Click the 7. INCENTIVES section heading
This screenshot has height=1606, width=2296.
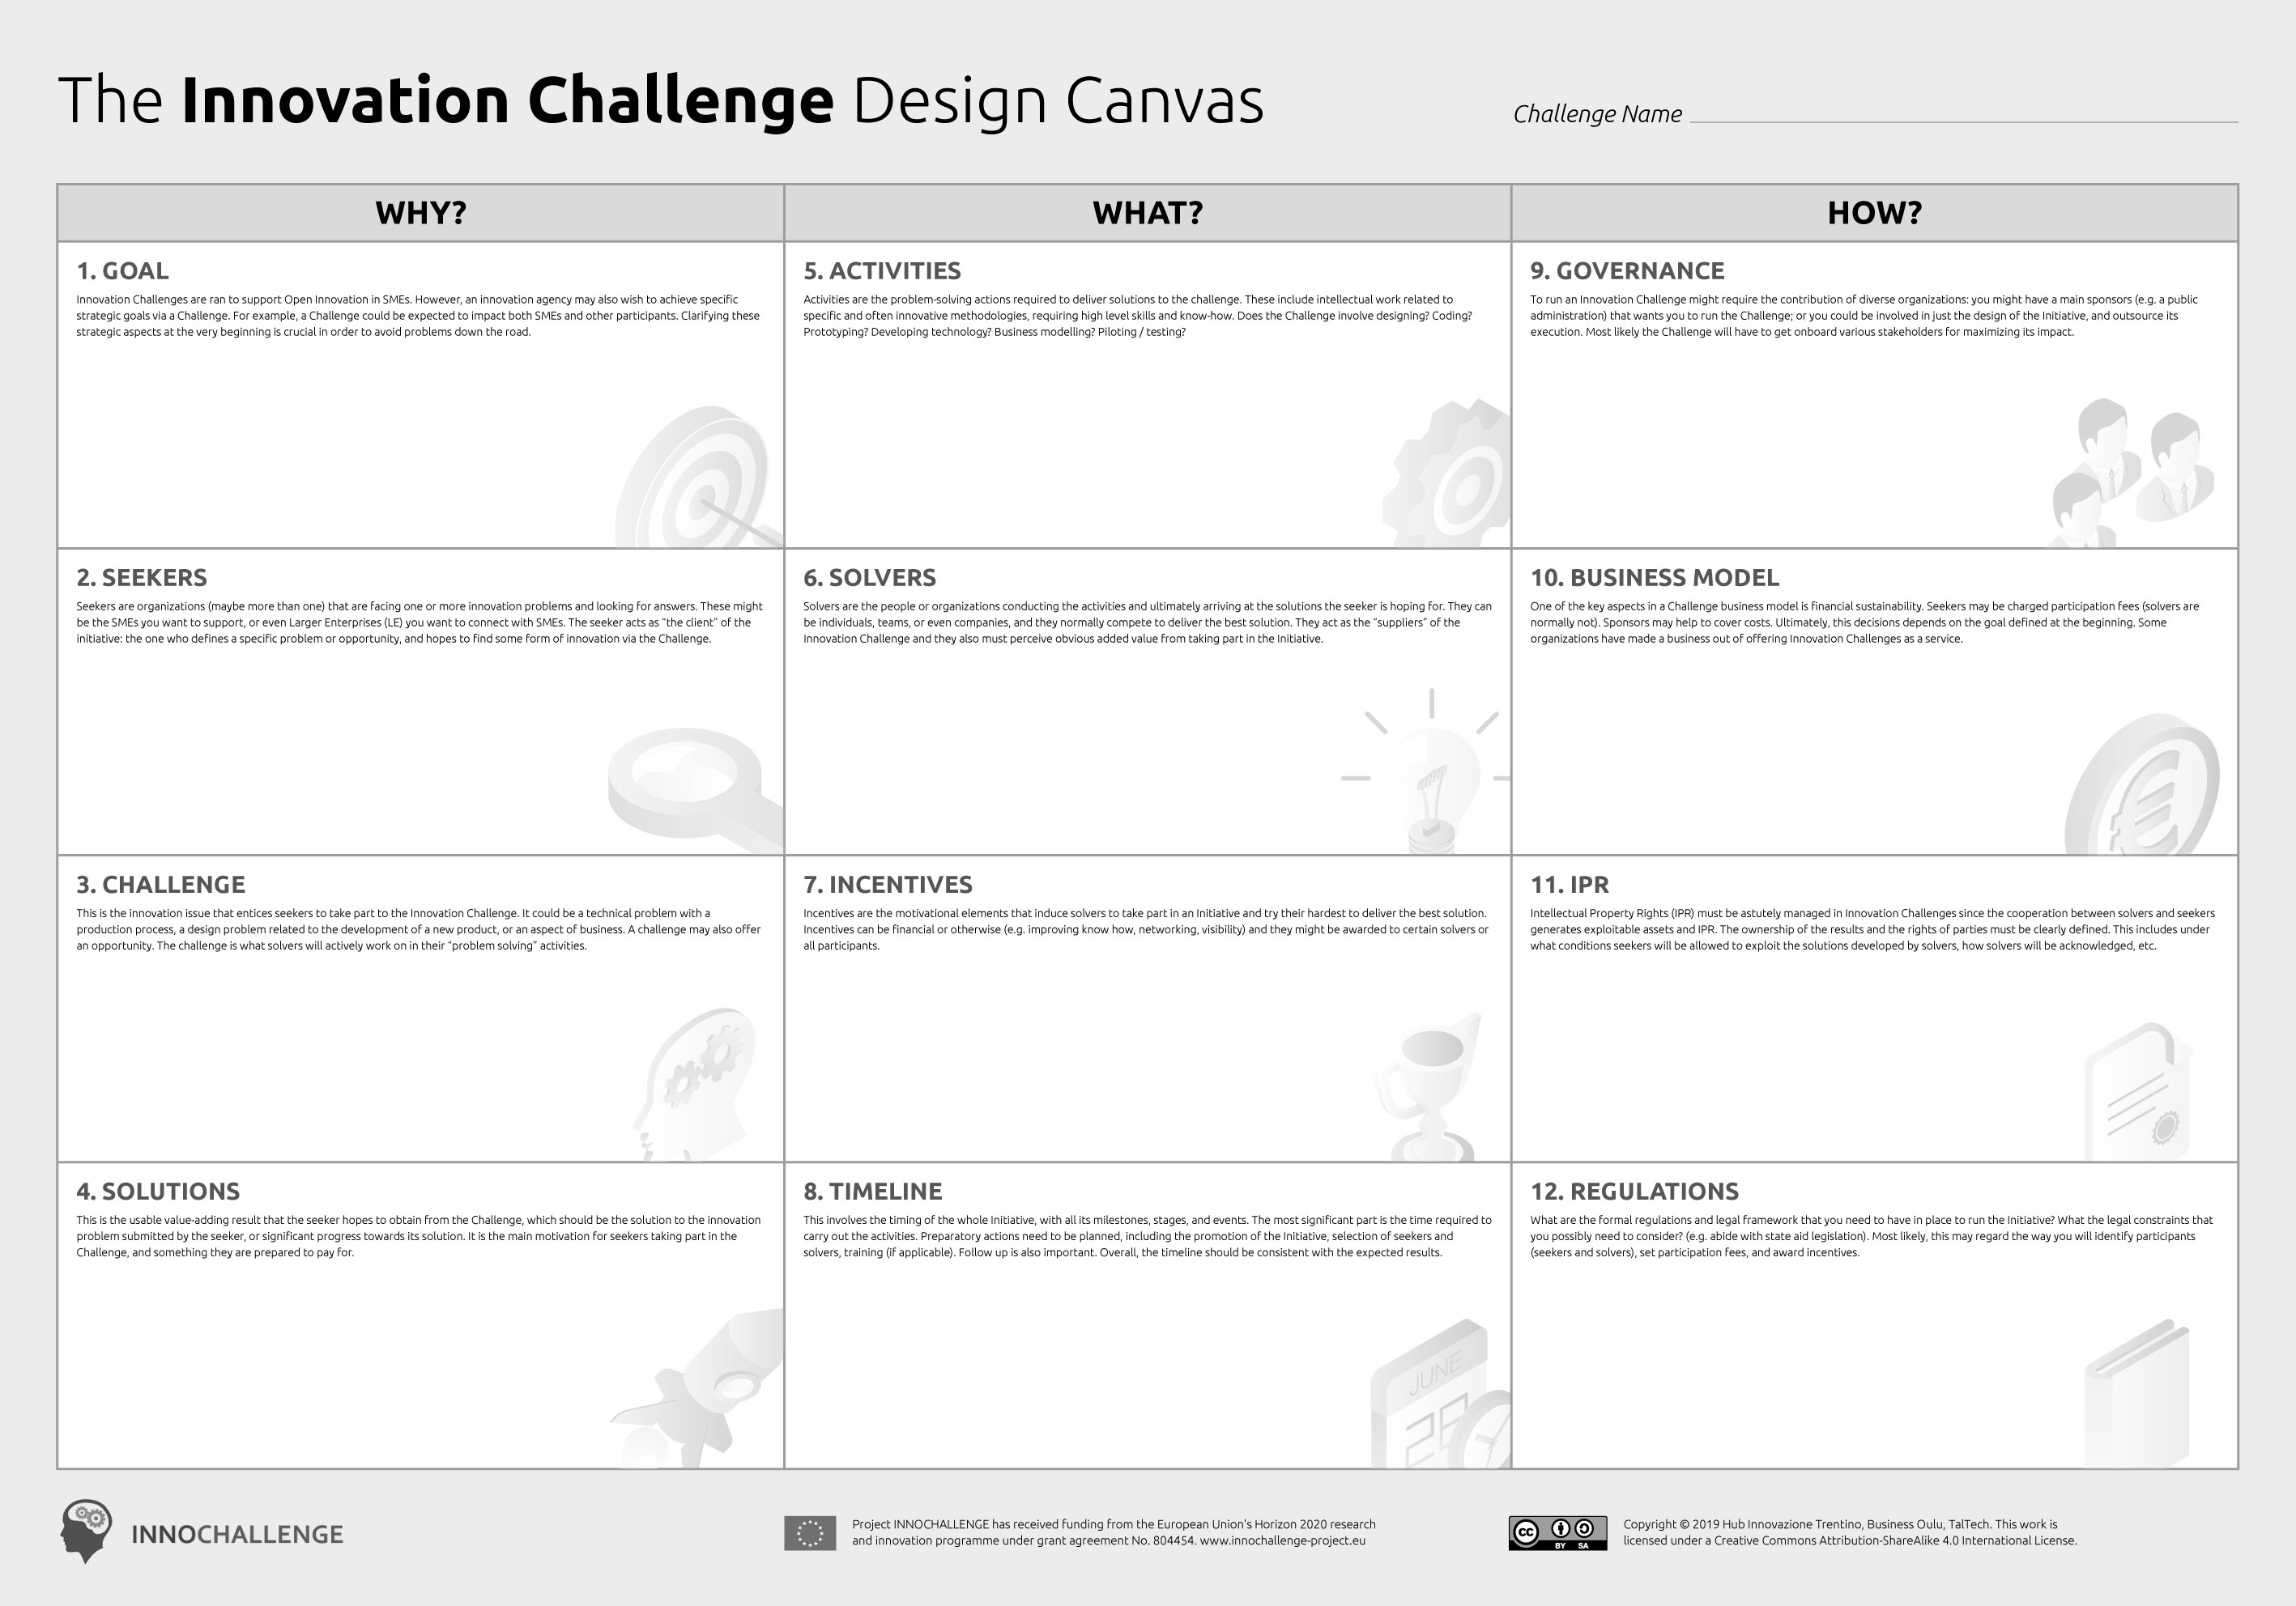coord(888,885)
